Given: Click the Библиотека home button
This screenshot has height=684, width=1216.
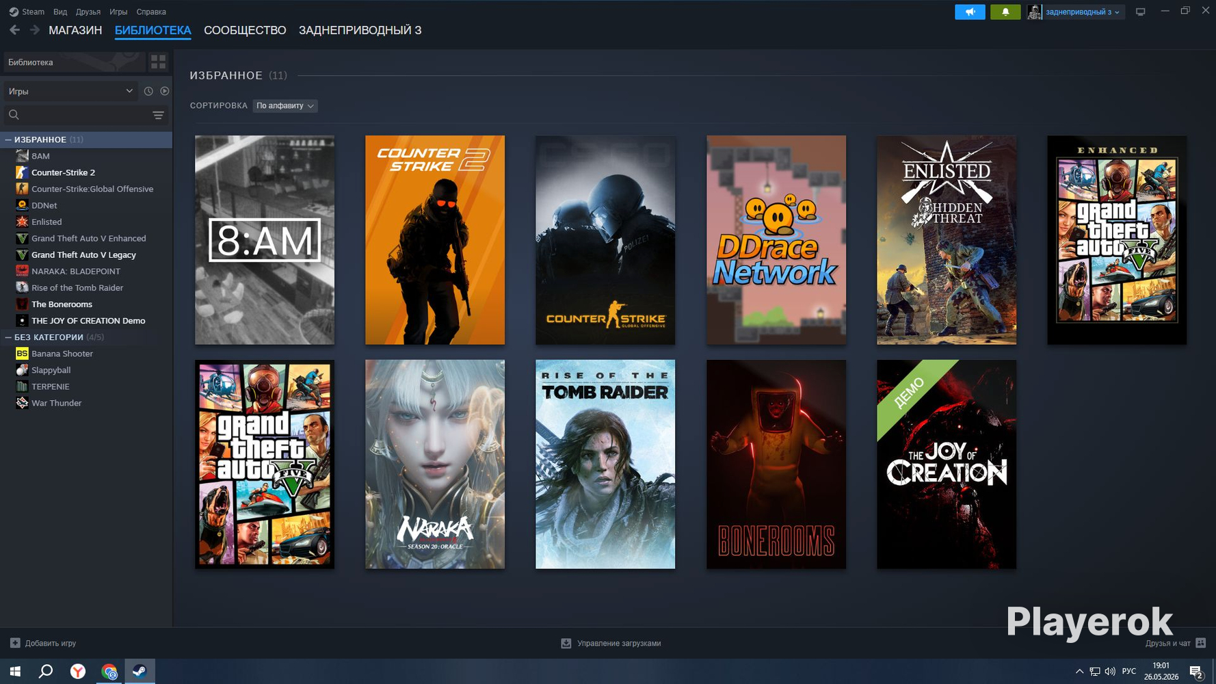Looking at the screenshot, I should click(x=75, y=62).
